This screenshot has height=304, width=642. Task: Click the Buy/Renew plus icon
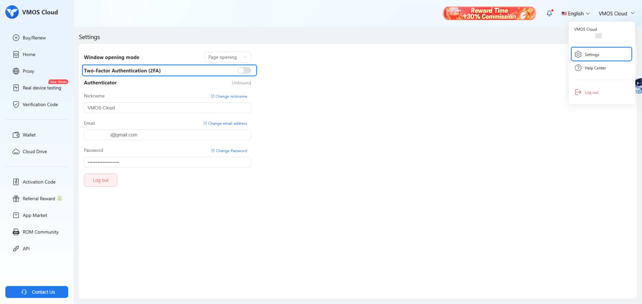(x=16, y=38)
